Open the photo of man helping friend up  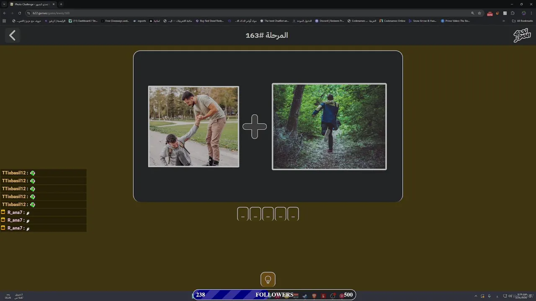click(193, 126)
